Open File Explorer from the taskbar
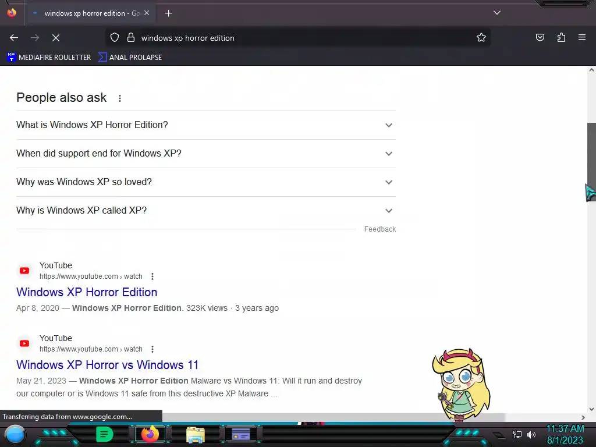 pyautogui.click(x=196, y=434)
